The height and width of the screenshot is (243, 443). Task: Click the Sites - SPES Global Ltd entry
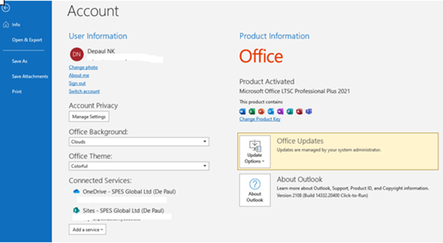click(x=123, y=211)
